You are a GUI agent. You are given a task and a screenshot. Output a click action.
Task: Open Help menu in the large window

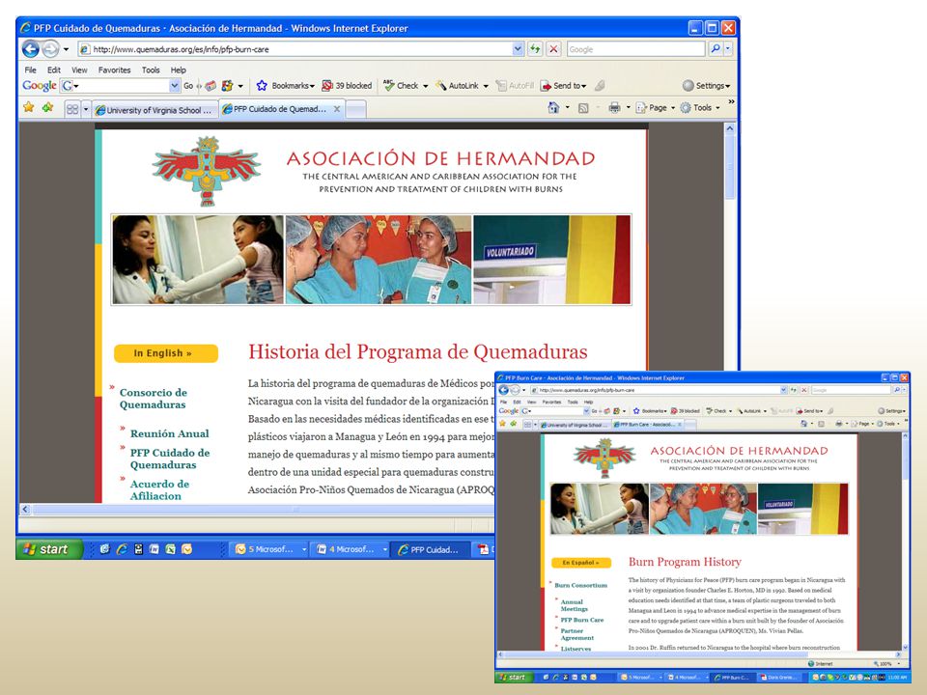(x=178, y=69)
